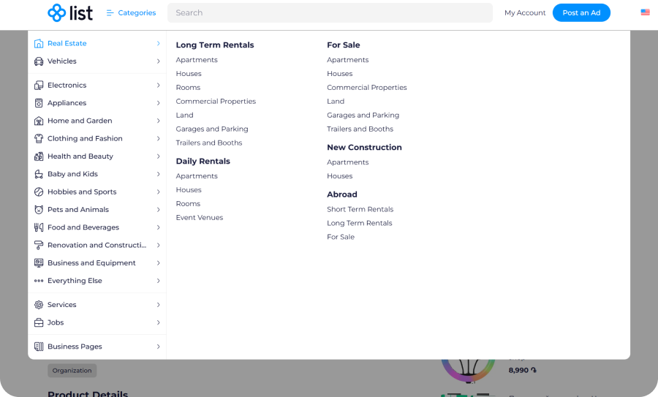Viewport: 658px width, 397px height.
Task: Open Garages and Parking under For Sale
Action: [363, 116]
